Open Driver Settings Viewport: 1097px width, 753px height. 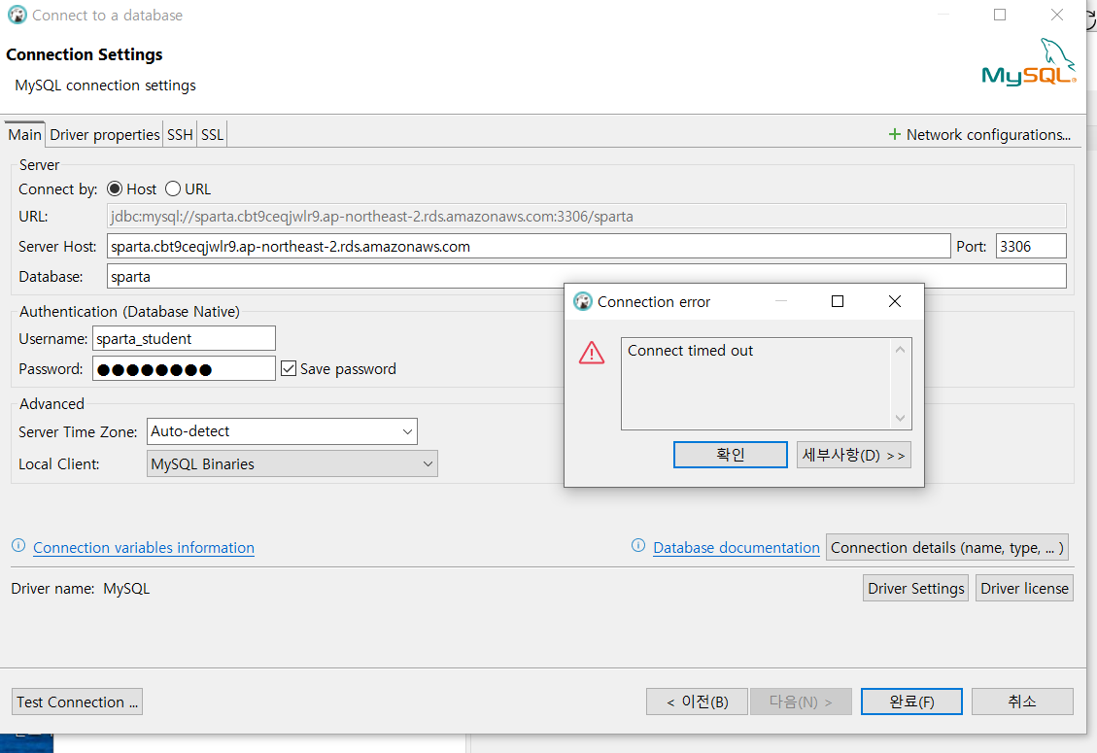[x=916, y=589]
